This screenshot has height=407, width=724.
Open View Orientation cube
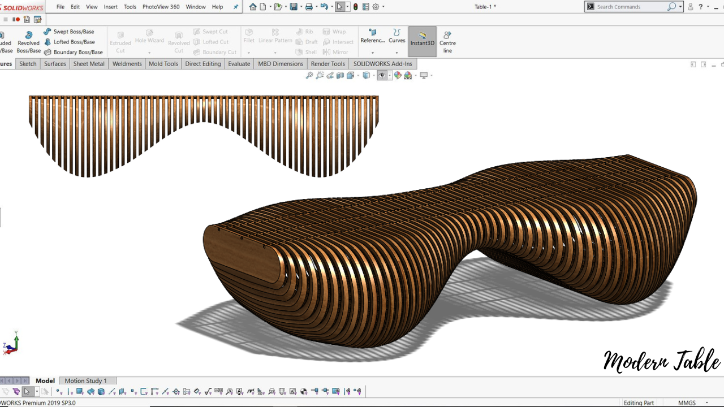[351, 75]
